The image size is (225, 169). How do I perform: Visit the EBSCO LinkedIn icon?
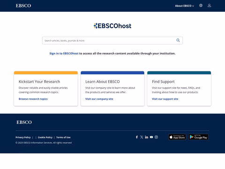tap(147, 137)
